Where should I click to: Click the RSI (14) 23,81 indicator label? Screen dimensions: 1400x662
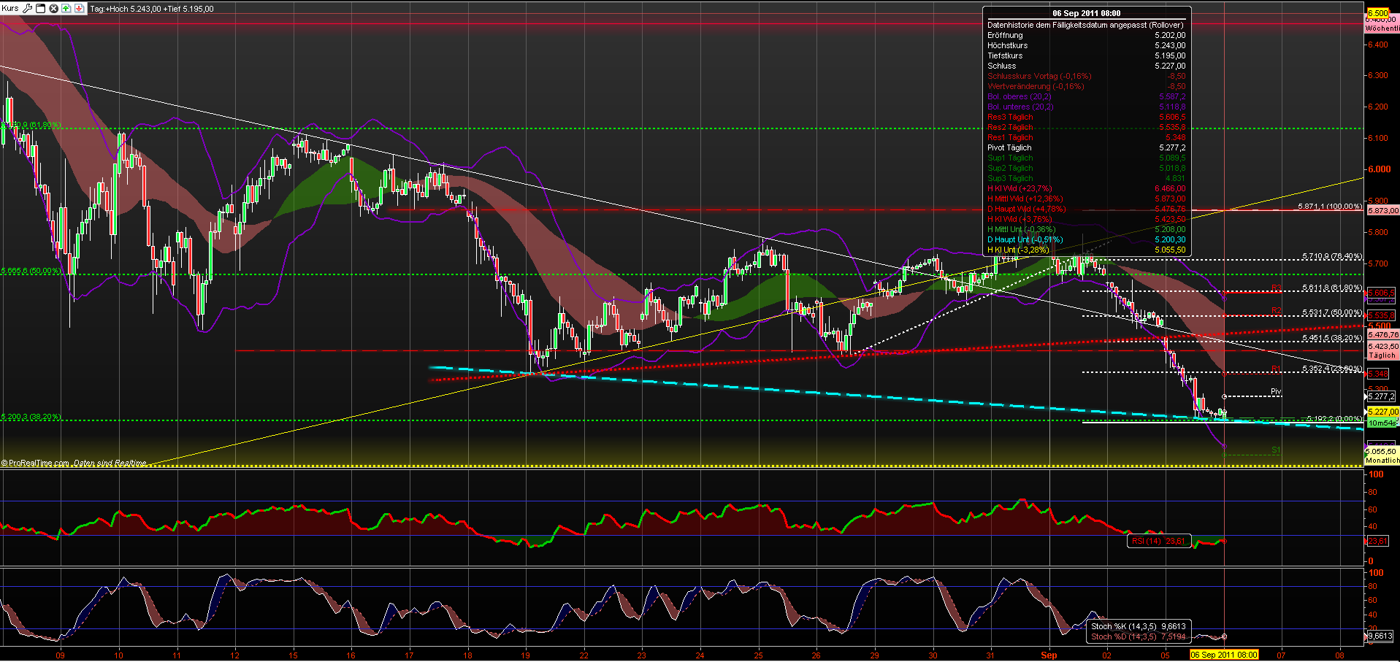coord(1159,541)
